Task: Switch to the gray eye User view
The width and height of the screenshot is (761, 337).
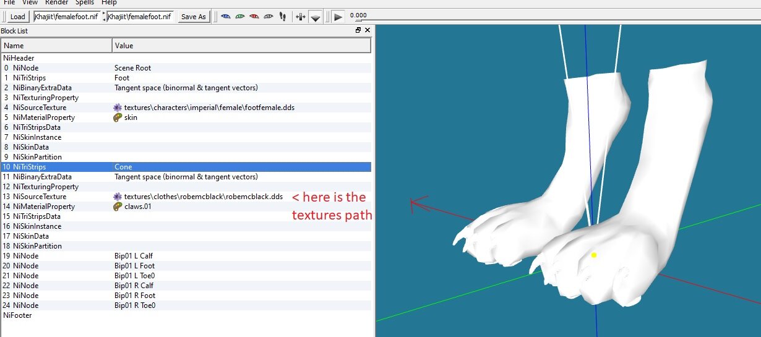Action: (x=268, y=17)
